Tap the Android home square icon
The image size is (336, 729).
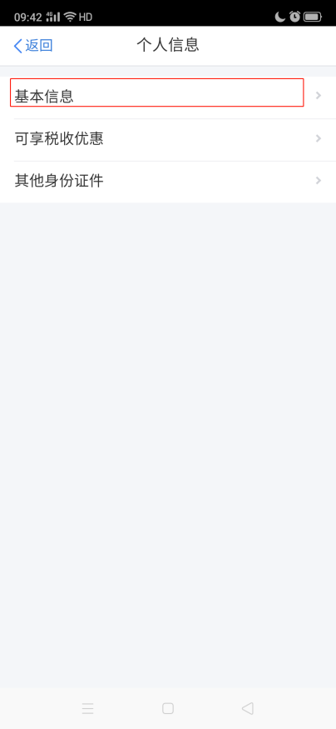pos(168,708)
